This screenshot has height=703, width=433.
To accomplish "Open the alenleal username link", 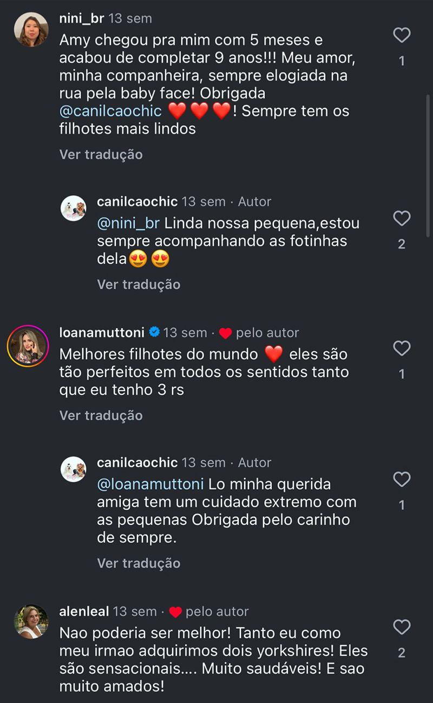I will pos(84,611).
